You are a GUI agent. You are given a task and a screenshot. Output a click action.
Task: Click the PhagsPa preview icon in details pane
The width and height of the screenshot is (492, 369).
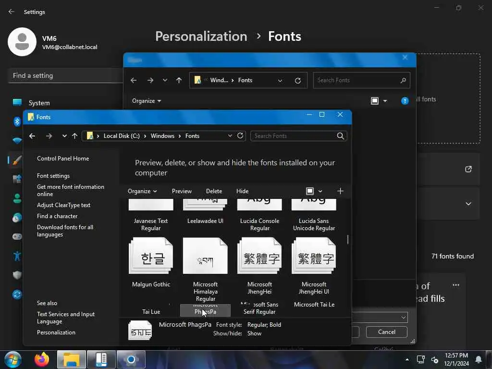(x=140, y=331)
